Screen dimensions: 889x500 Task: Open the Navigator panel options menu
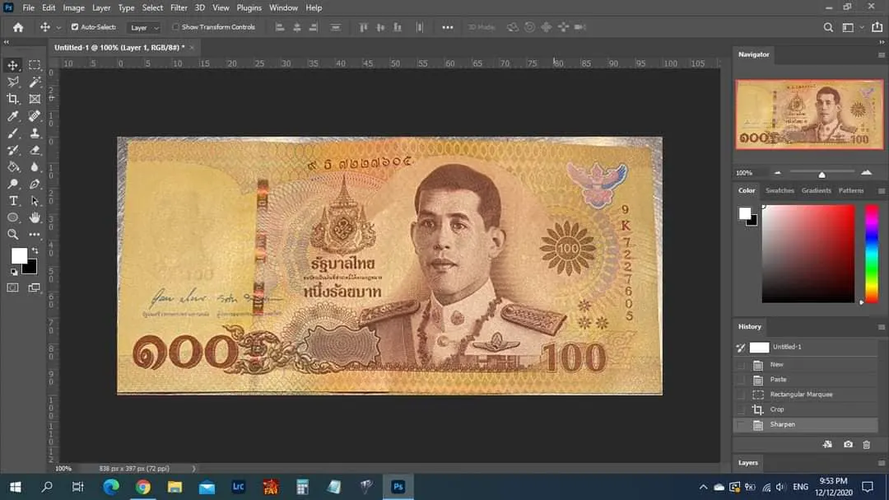(x=881, y=54)
